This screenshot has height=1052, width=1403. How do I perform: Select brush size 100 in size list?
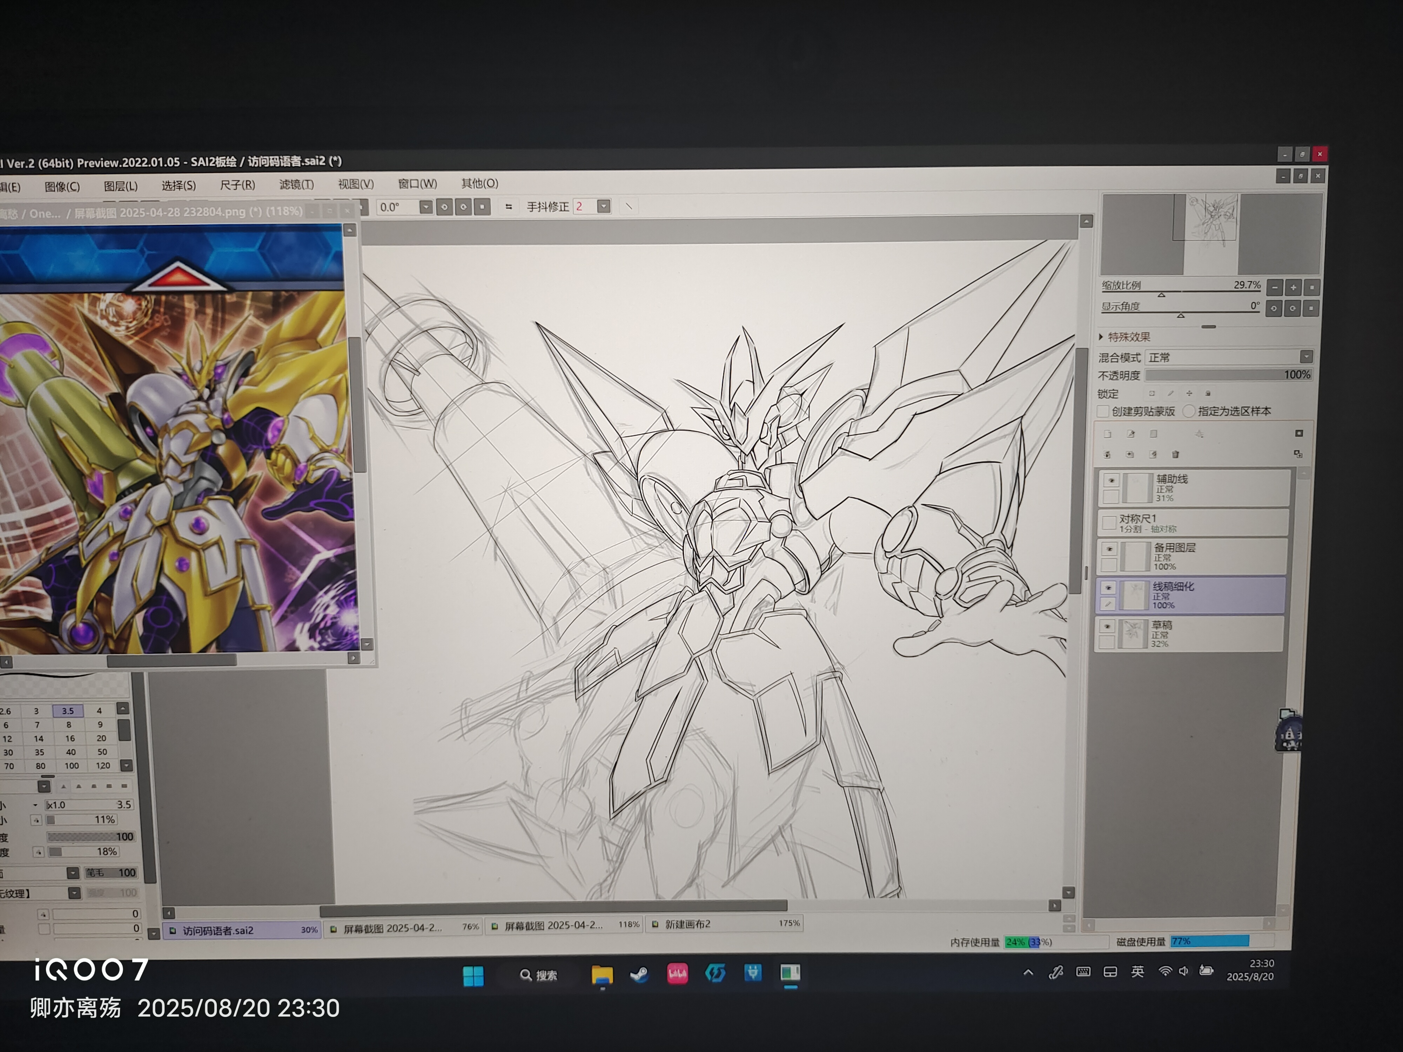click(x=72, y=766)
